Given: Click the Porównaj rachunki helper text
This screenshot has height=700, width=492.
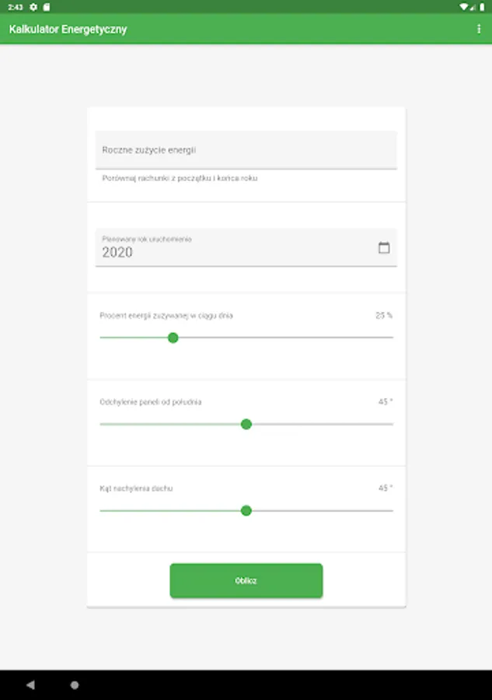Looking at the screenshot, I should (x=180, y=178).
